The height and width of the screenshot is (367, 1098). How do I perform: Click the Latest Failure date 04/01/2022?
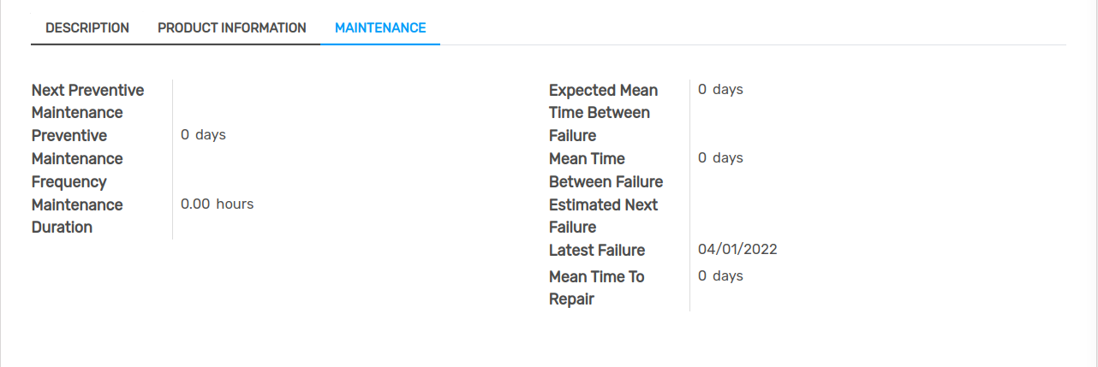click(737, 250)
